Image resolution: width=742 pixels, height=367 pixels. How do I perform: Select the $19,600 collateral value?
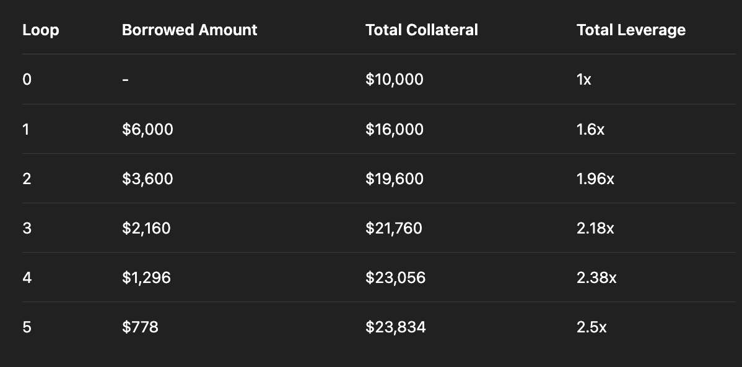pos(394,179)
